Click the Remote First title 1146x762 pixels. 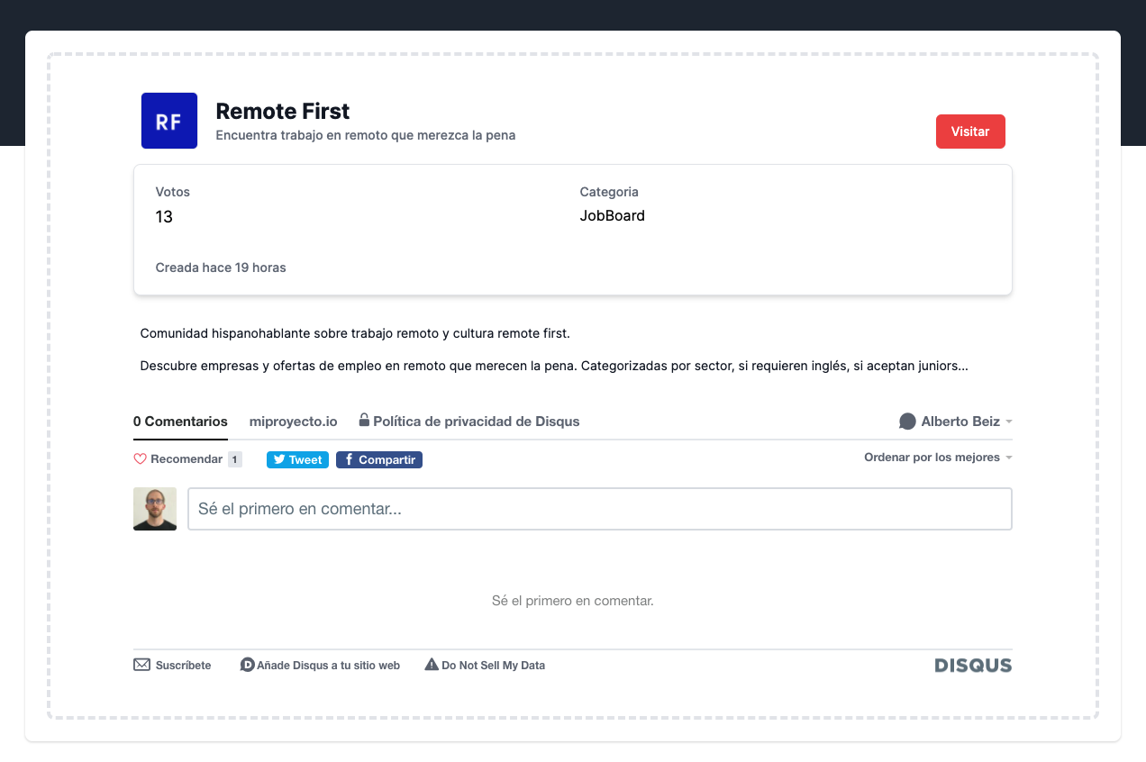click(x=283, y=112)
